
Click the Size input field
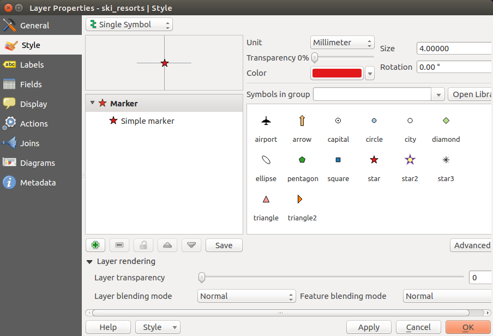tap(454, 49)
